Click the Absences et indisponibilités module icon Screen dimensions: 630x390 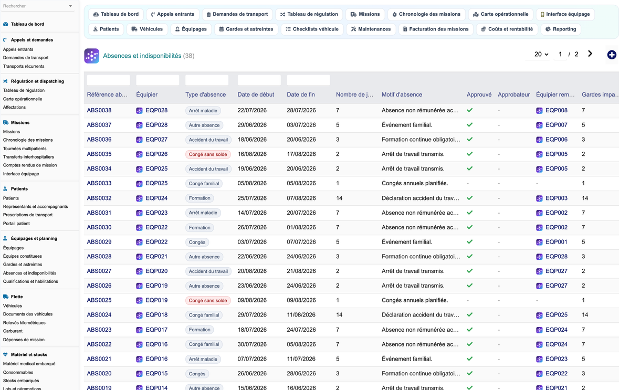(x=91, y=56)
